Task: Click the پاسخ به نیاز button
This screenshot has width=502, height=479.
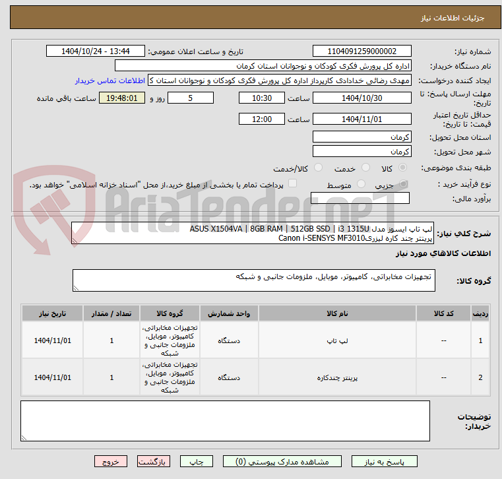Action: 384,462
